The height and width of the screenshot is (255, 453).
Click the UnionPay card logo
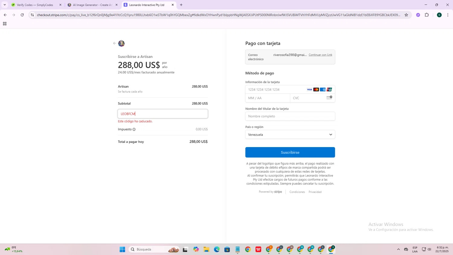[329, 89]
